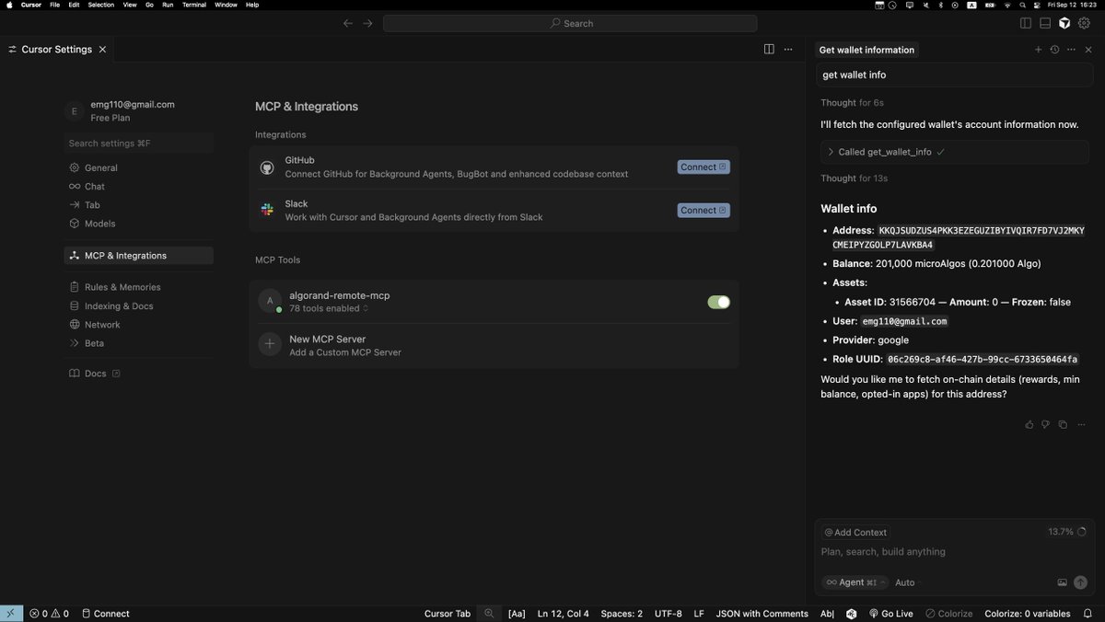Add a New MCP Server
This screenshot has height=622, width=1105.
coord(494,345)
